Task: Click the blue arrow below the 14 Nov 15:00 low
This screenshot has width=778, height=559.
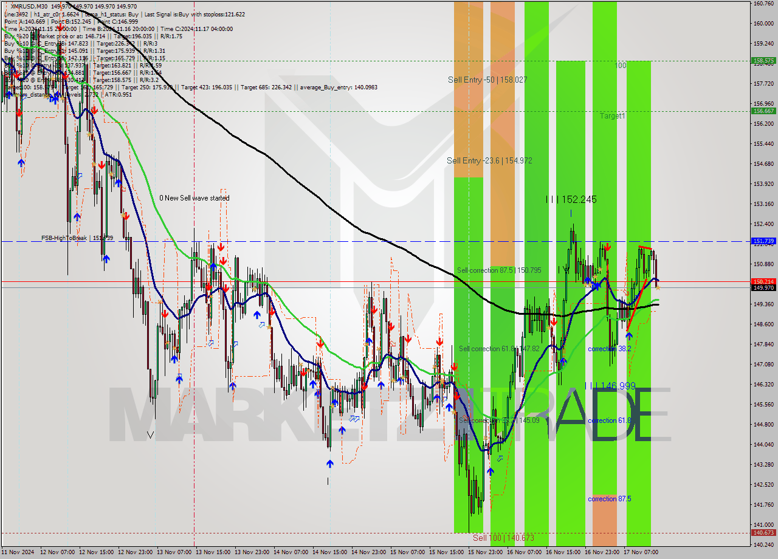Action: pyautogui.click(x=329, y=464)
